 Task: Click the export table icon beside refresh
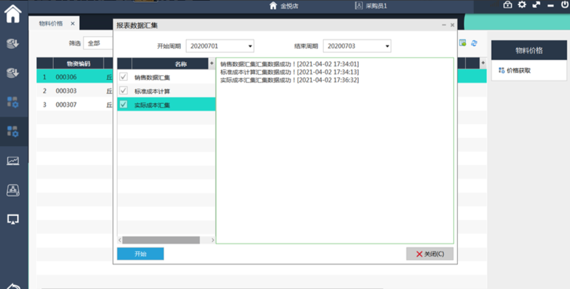pos(463,43)
